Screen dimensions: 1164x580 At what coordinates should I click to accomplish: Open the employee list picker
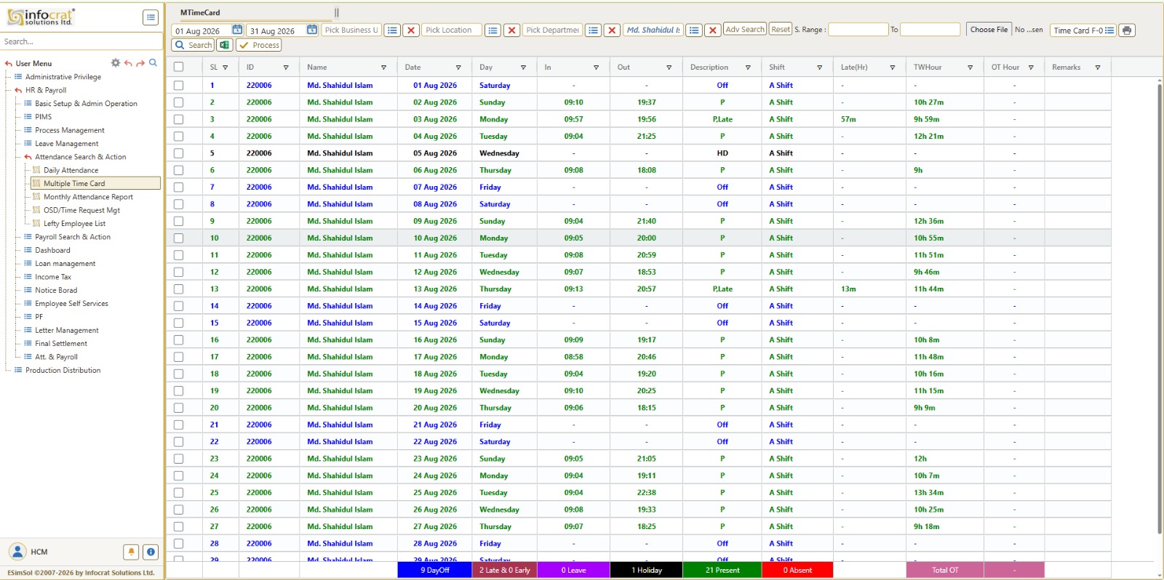[694, 30]
